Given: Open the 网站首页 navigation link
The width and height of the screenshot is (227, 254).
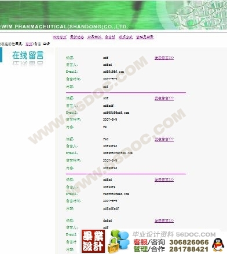Looking at the screenshot, I should point(60,37).
